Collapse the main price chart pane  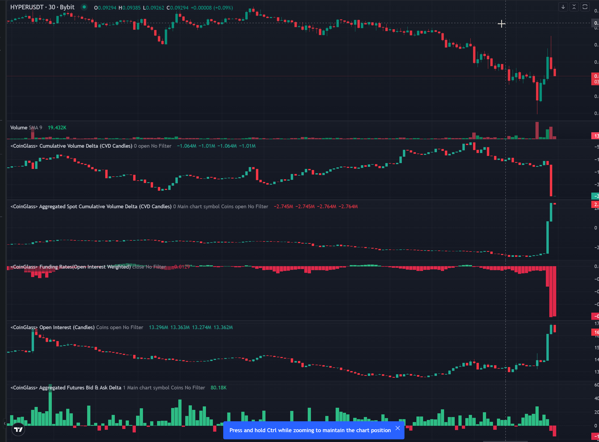click(x=574, y=7)
